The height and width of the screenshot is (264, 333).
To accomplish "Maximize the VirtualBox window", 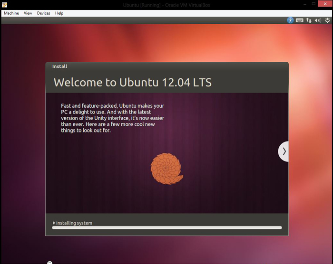I will point(313,4).
